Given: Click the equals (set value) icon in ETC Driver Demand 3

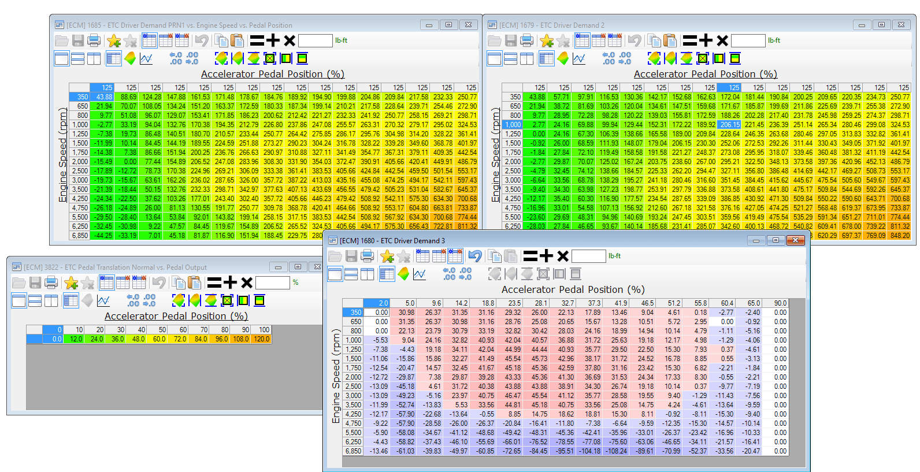Looking at the screenshot, I should [x=531, y=256].
